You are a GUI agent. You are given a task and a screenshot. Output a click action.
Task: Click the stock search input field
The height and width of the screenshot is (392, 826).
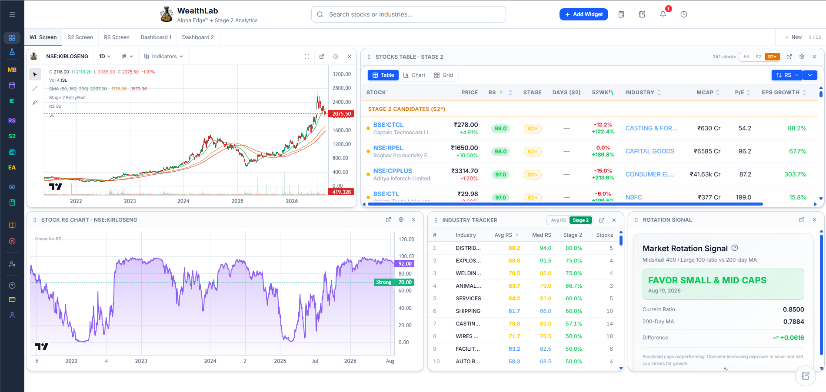pos(409,14)
